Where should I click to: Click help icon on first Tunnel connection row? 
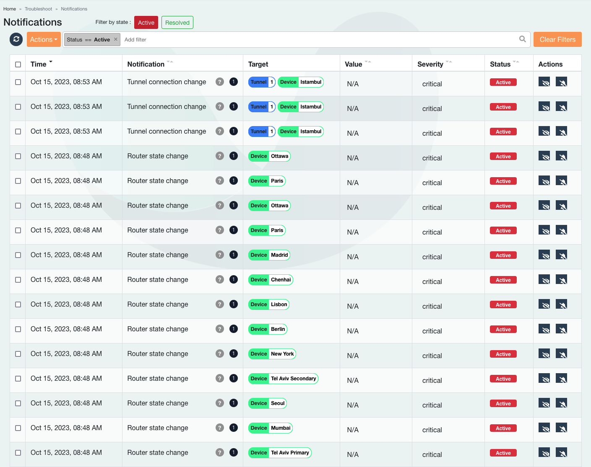click(x=220, y=82)
